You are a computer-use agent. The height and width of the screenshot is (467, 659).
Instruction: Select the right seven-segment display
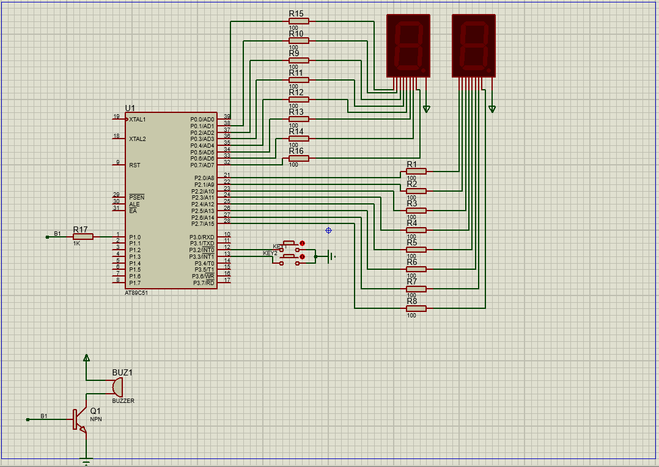(x=474, y=46)
